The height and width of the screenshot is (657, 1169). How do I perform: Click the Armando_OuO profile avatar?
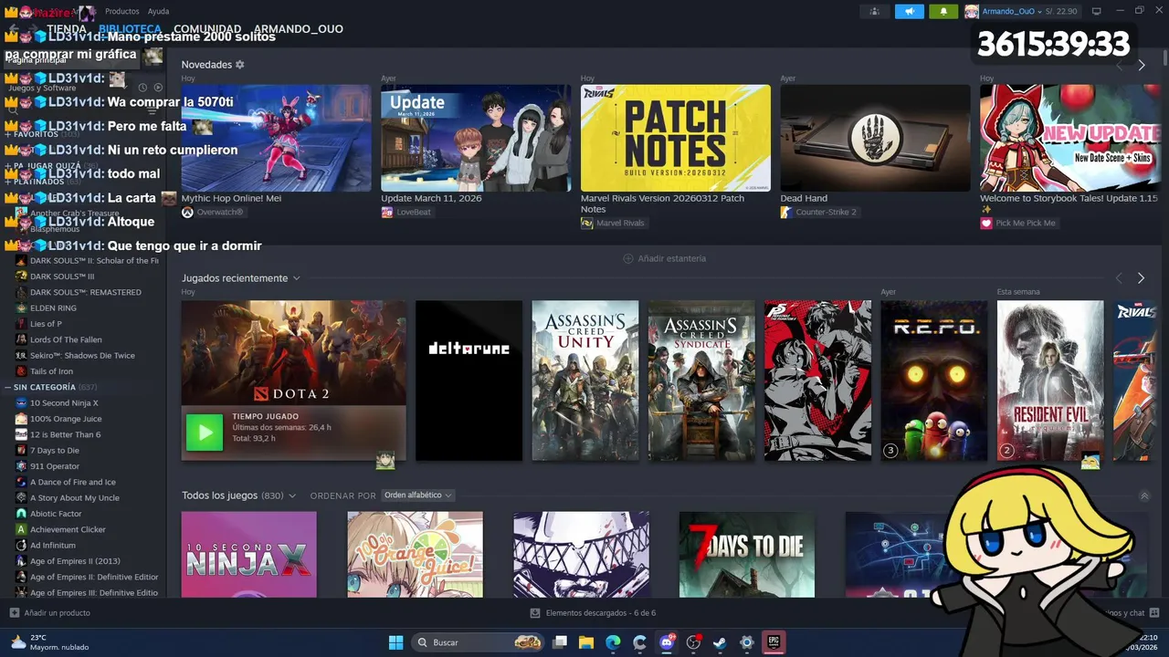point(972,11)
